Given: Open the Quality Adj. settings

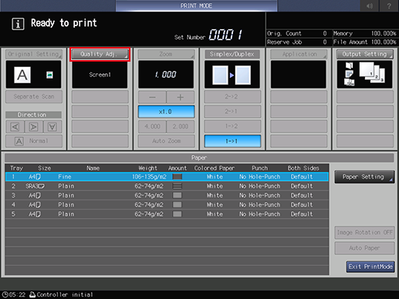Looking at the screenshot, I should (100, 54).
